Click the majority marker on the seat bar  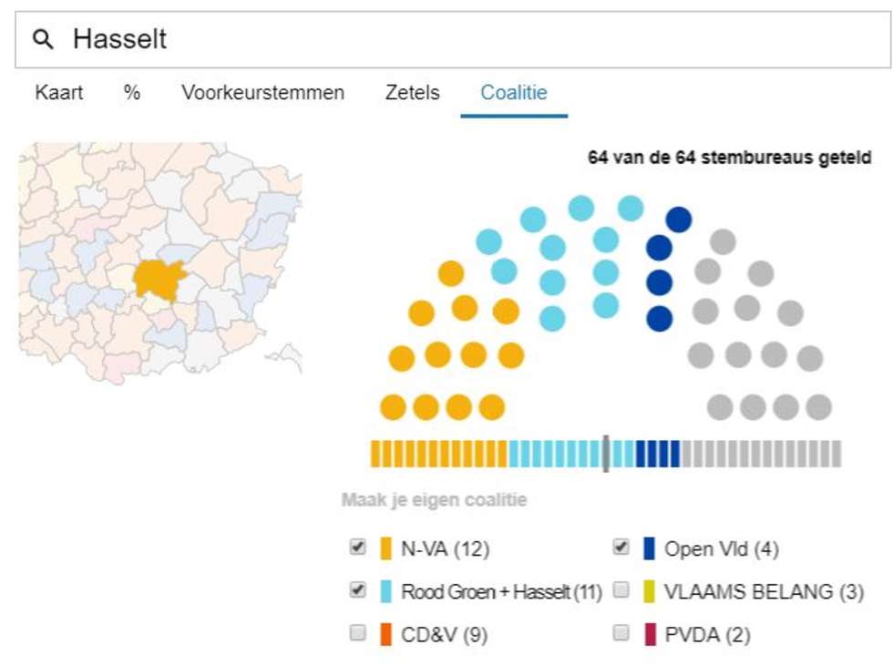(606, 453)
